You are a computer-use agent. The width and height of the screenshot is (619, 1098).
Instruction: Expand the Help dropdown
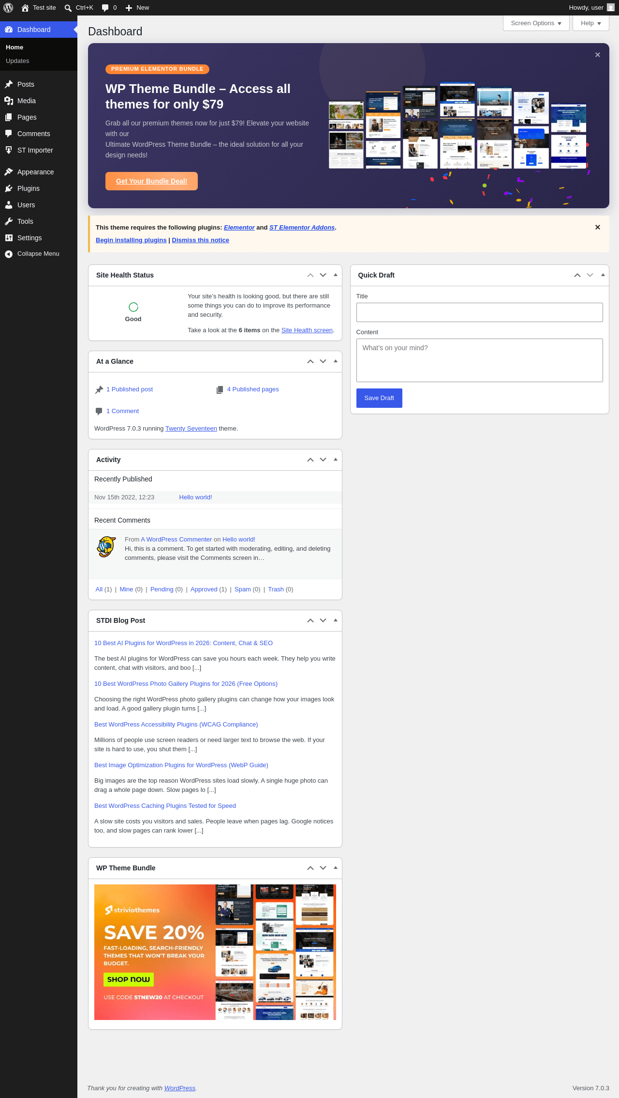[x=590, y=23]
